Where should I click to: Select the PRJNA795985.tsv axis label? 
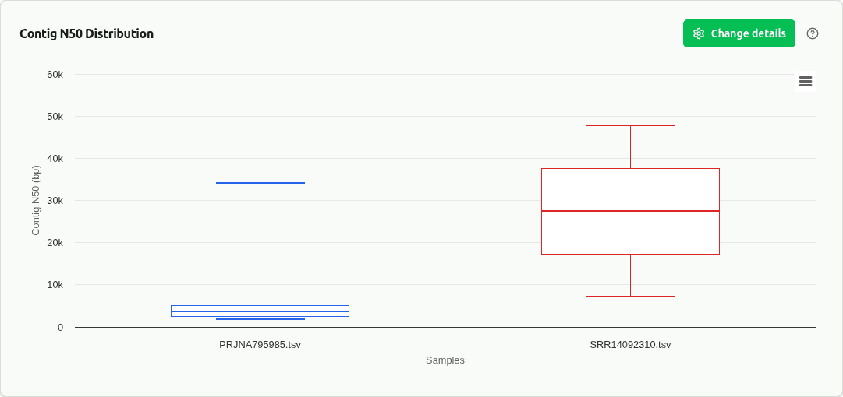(x=260, y=344)
